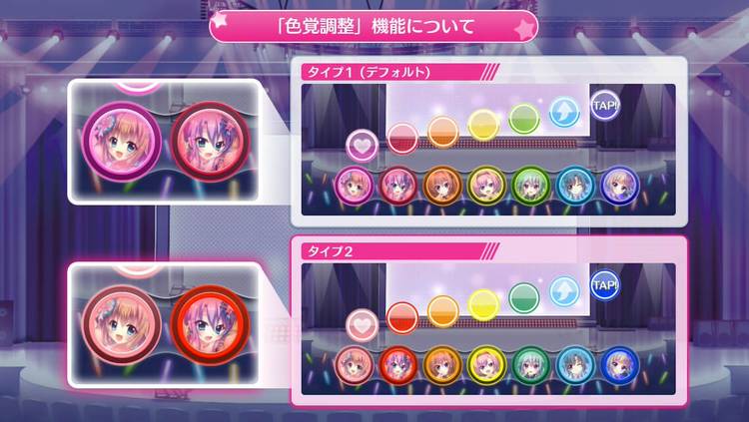
Task: Click the red note circle in Type 2
Action: pyautogui.click(x=402, y=317)
